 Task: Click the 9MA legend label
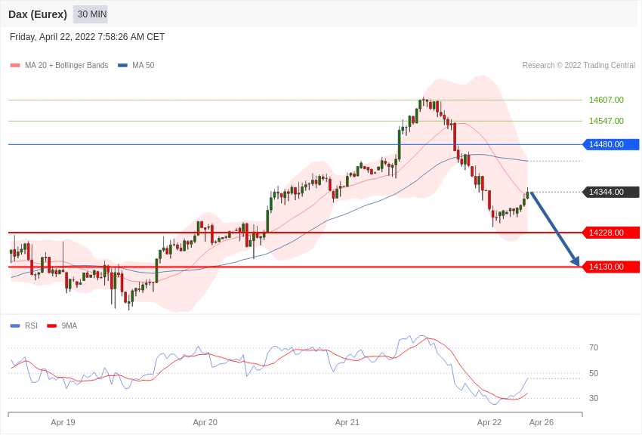point(69,325)
